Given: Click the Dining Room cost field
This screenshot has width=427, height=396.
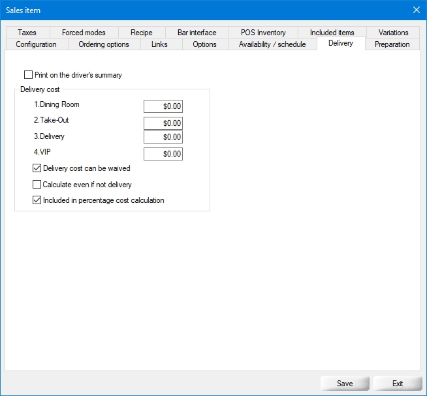Looking at the screenshot, I should coord(163,106).
